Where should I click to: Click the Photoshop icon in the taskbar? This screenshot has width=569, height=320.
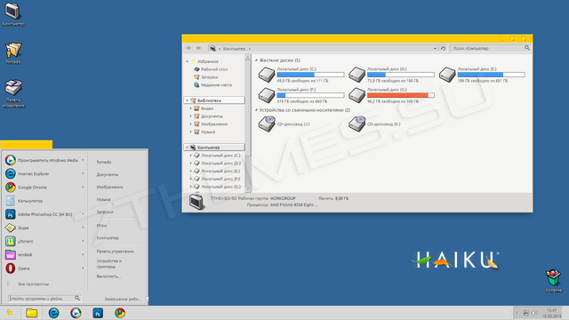tap(98, 313)
